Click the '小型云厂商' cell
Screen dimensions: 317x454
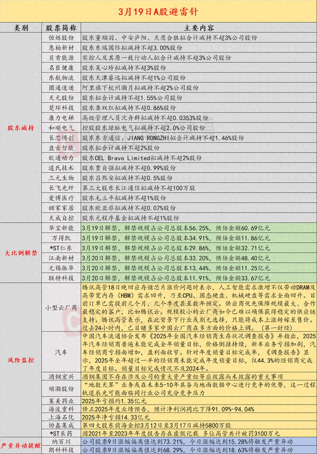point(61,307)
